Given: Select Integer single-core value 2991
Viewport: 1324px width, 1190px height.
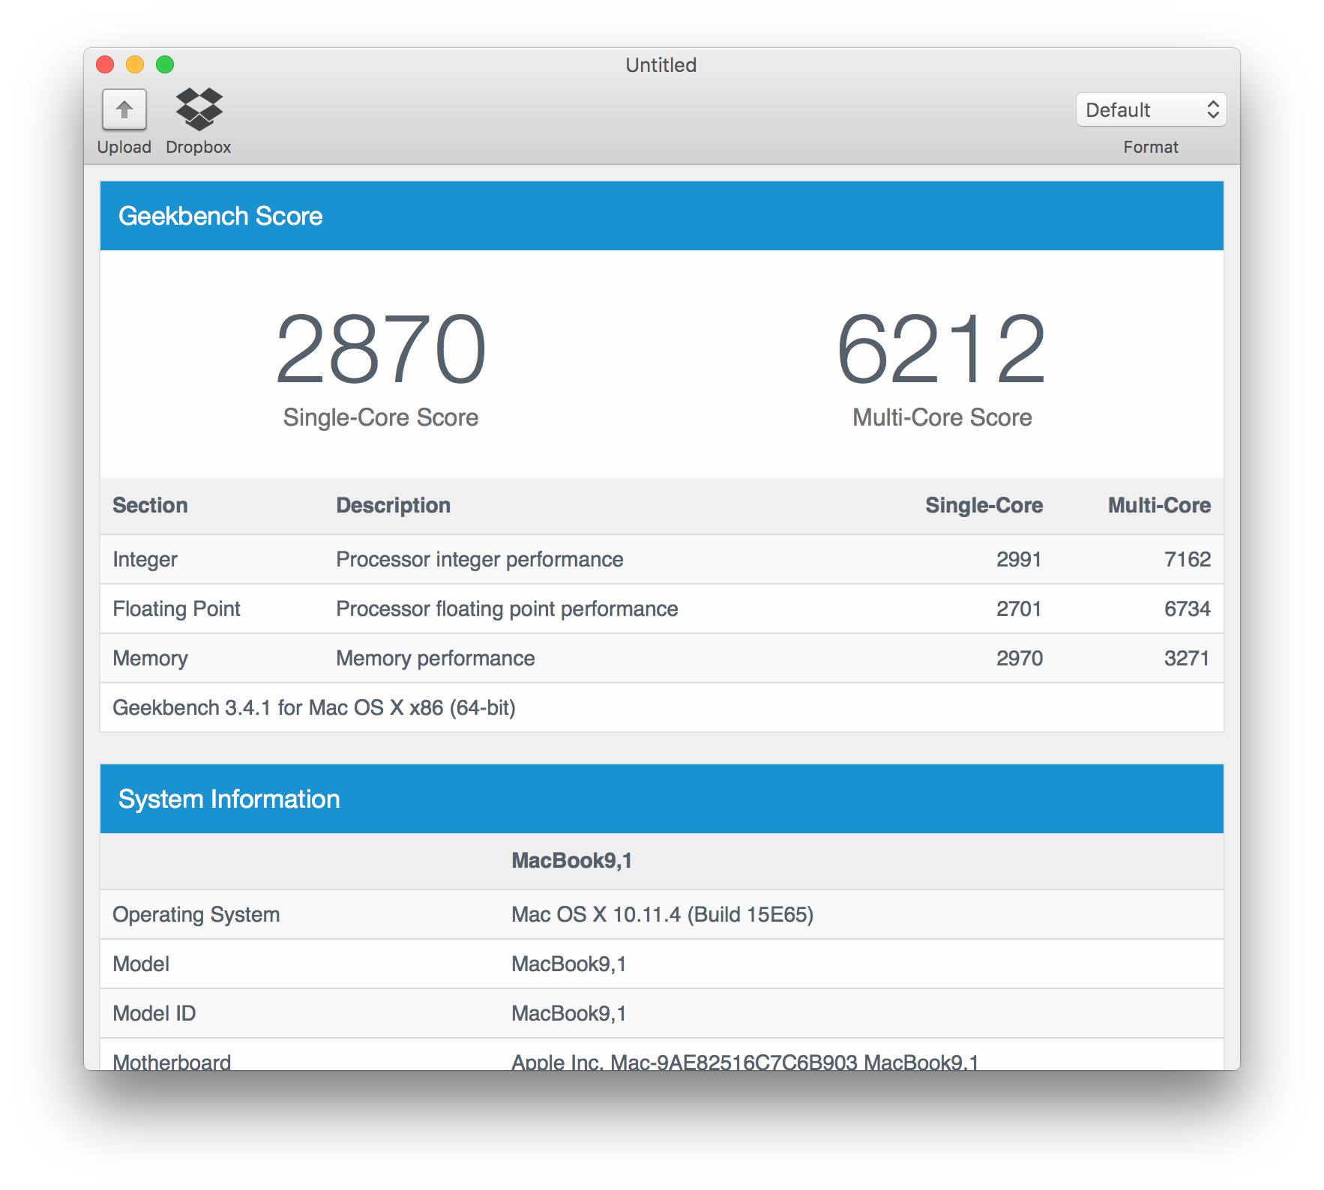Looking at the screenshot, I should click(1019, 560).
